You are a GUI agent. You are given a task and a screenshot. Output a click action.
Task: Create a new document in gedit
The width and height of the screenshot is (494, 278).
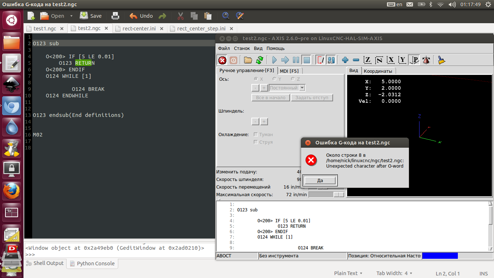[x=31, y=16]
